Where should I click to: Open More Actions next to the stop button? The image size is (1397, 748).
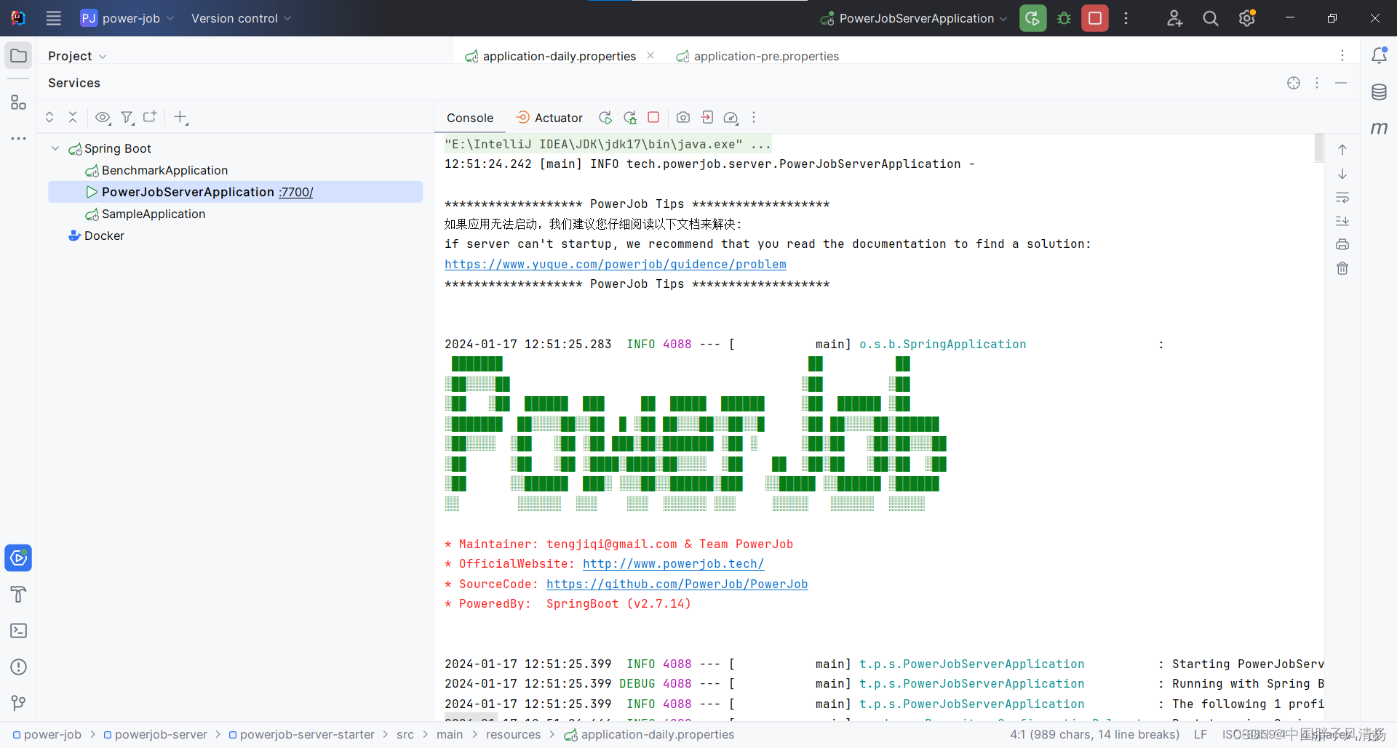click(1126, 18)
